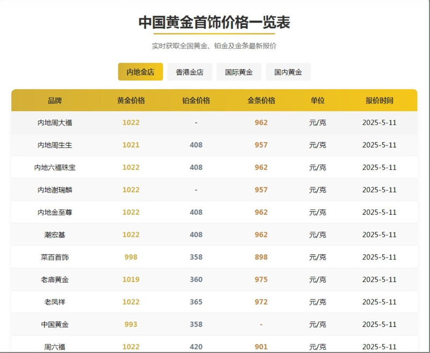Select the 潮宏基 brand cell
The height and width of the screenshot is (353, 430).
pyautogui.click(x=55, y=235)
